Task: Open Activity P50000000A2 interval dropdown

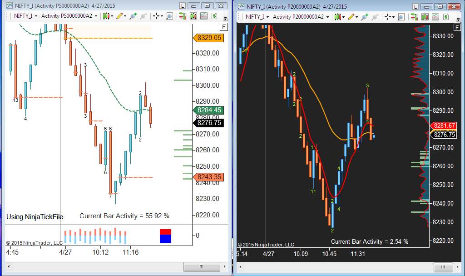Action: pyautogui.click(x=69, y=16)
